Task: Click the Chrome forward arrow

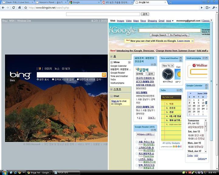Action: (8, 8)
